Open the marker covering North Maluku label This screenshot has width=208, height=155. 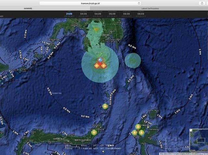138,127
